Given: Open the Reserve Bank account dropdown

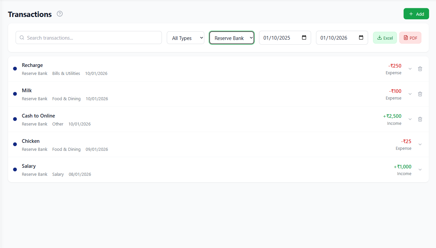Looking at the screenshot, I should click(232, 38).
